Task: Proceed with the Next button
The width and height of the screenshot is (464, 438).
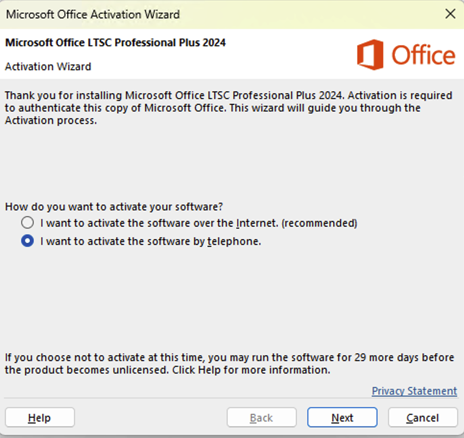Action: (342, 418)
